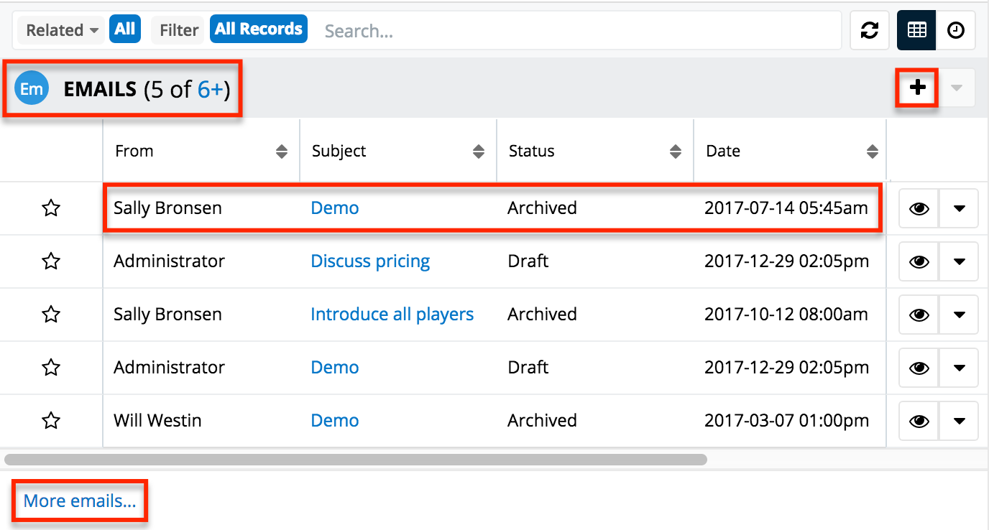The image size is (989, 530).
Task: Click the Em module avatar icon
Action: coord(31,88)
